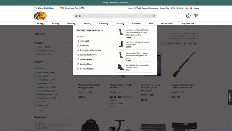Open the Feedback side tab
This screenshot has height=131, width=232.
pos(230,97)
